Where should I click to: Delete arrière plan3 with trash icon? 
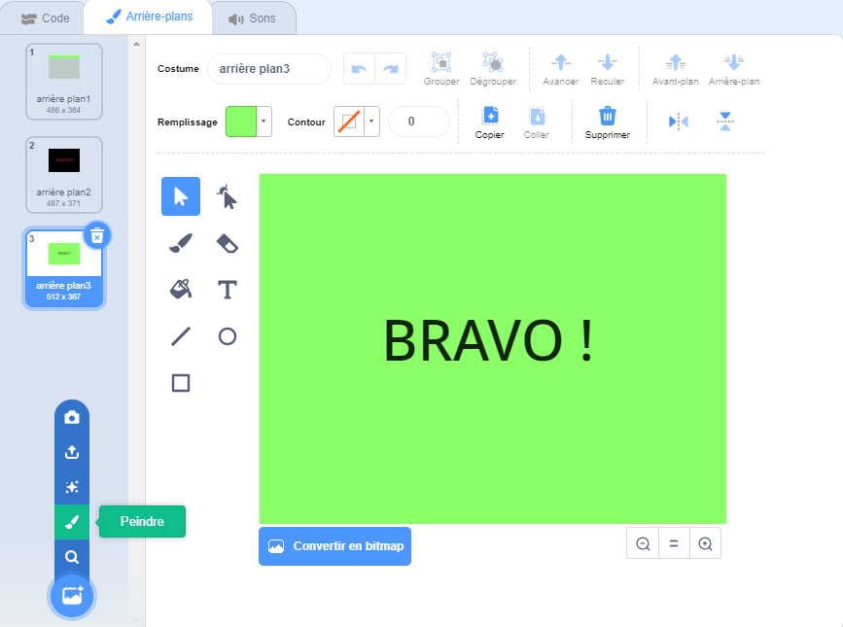pos(96,235)
